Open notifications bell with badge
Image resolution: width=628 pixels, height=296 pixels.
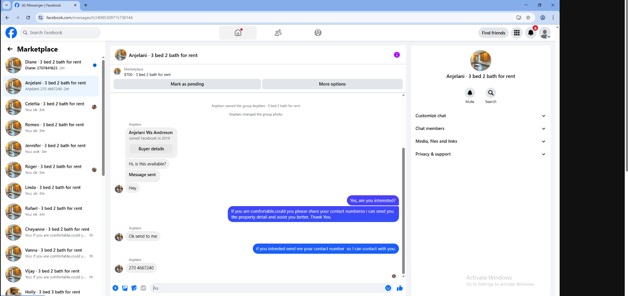pyautogui.click(x=531, y=33)
